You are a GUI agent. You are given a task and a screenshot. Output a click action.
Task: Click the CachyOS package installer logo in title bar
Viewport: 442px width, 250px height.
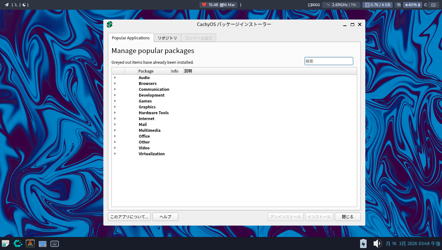pyautogui.click(x=110, y=24)
